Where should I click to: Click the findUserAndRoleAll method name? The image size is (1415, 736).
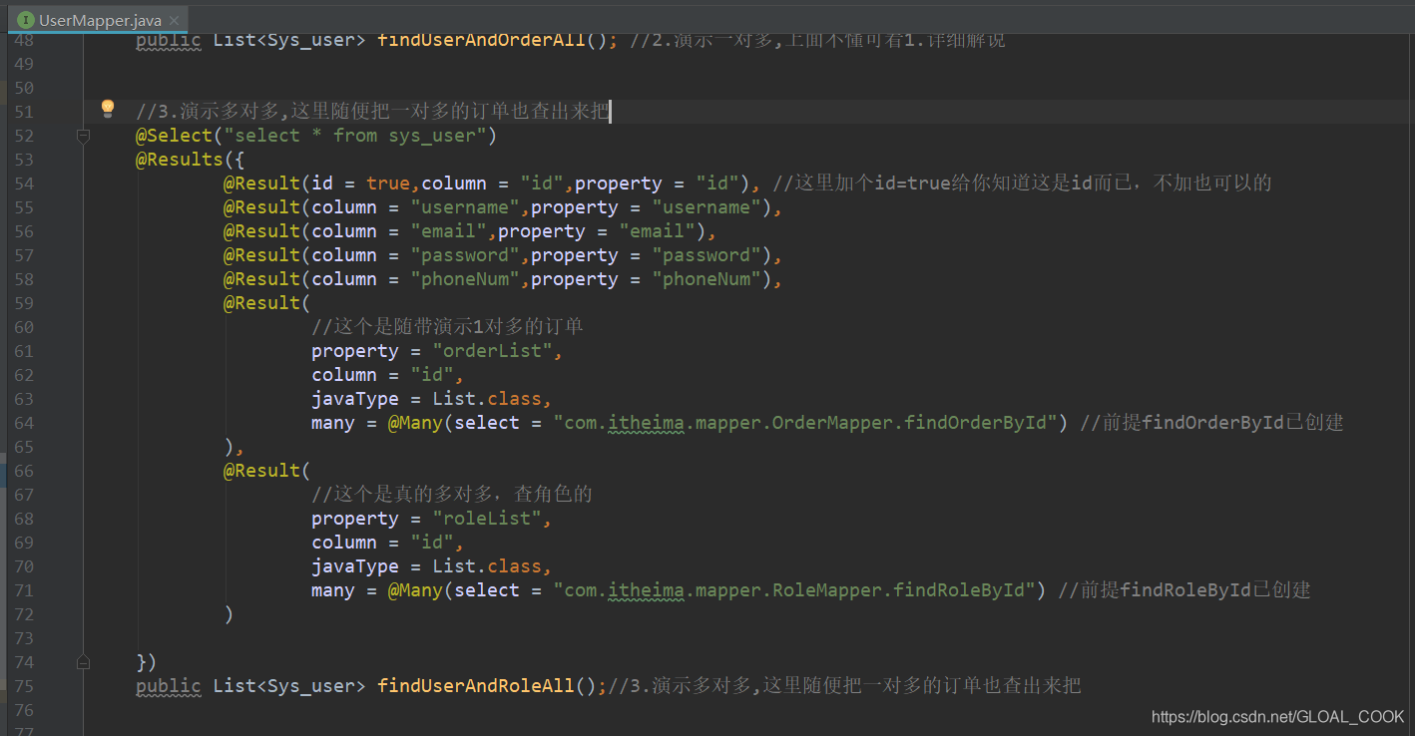click(476, 686)
